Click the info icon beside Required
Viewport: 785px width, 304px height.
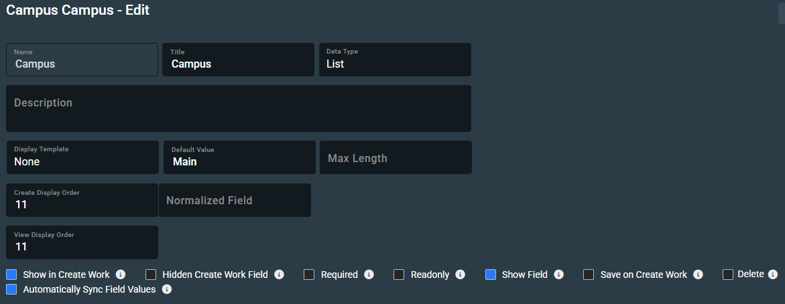[369, 275]
